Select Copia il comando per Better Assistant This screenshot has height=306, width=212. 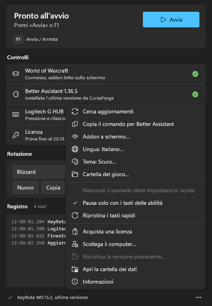click(x=136, y=124)
